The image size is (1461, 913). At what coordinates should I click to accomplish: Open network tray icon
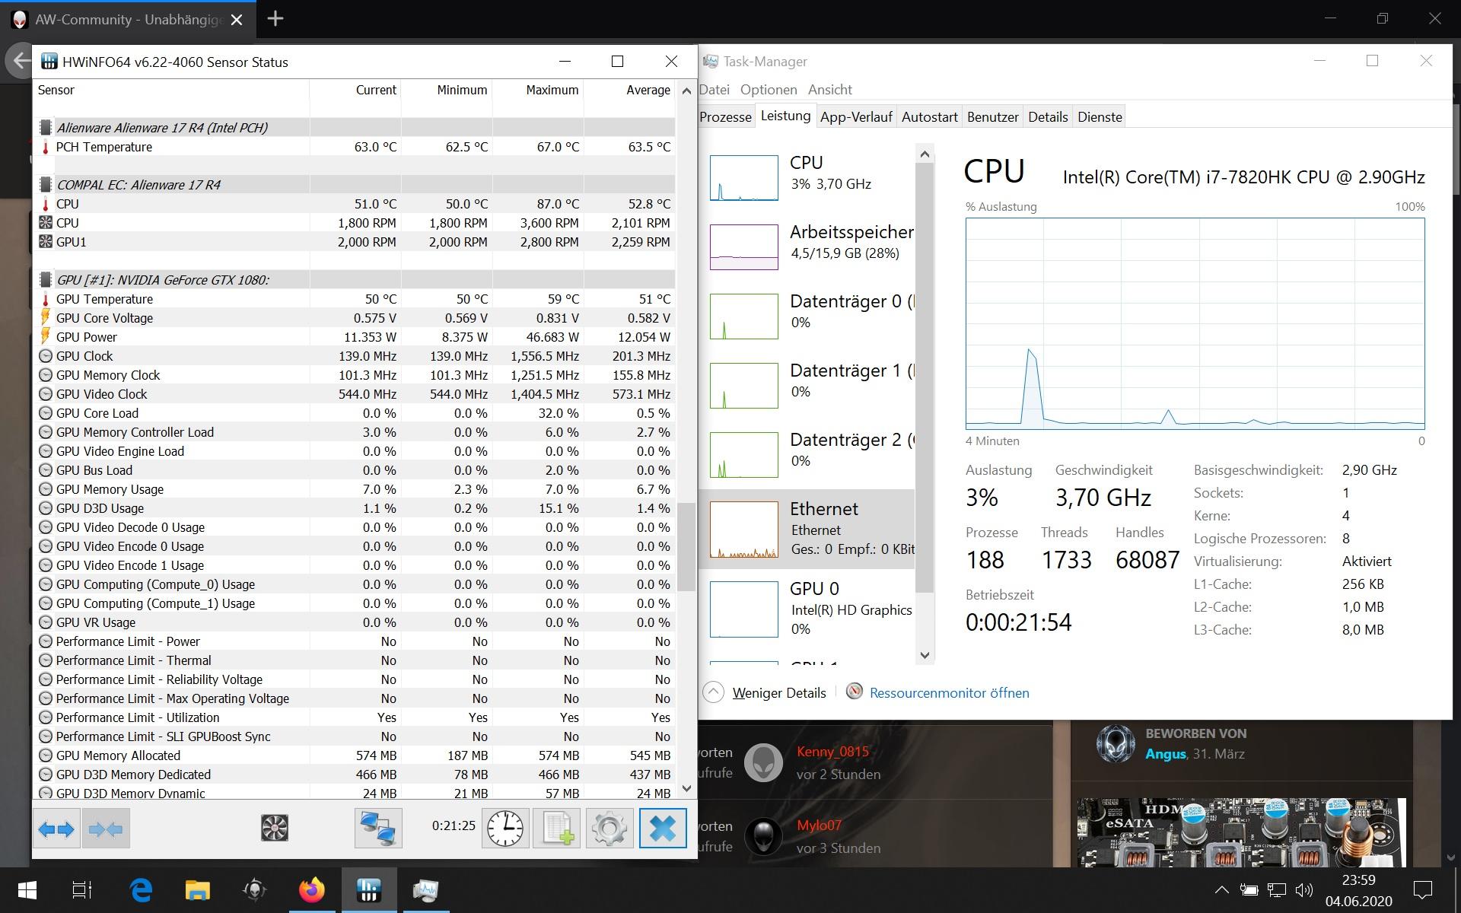(1277, 890)
